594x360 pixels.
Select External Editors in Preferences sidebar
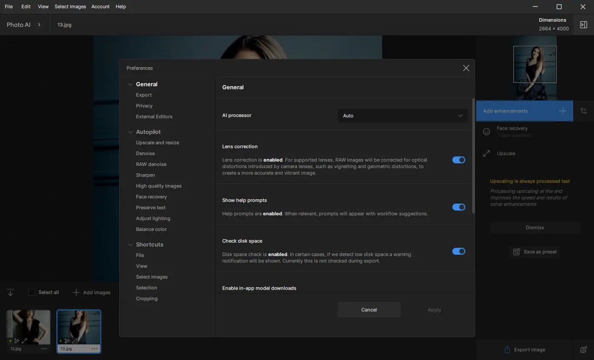pyautogui.click(x=154, y=117)
